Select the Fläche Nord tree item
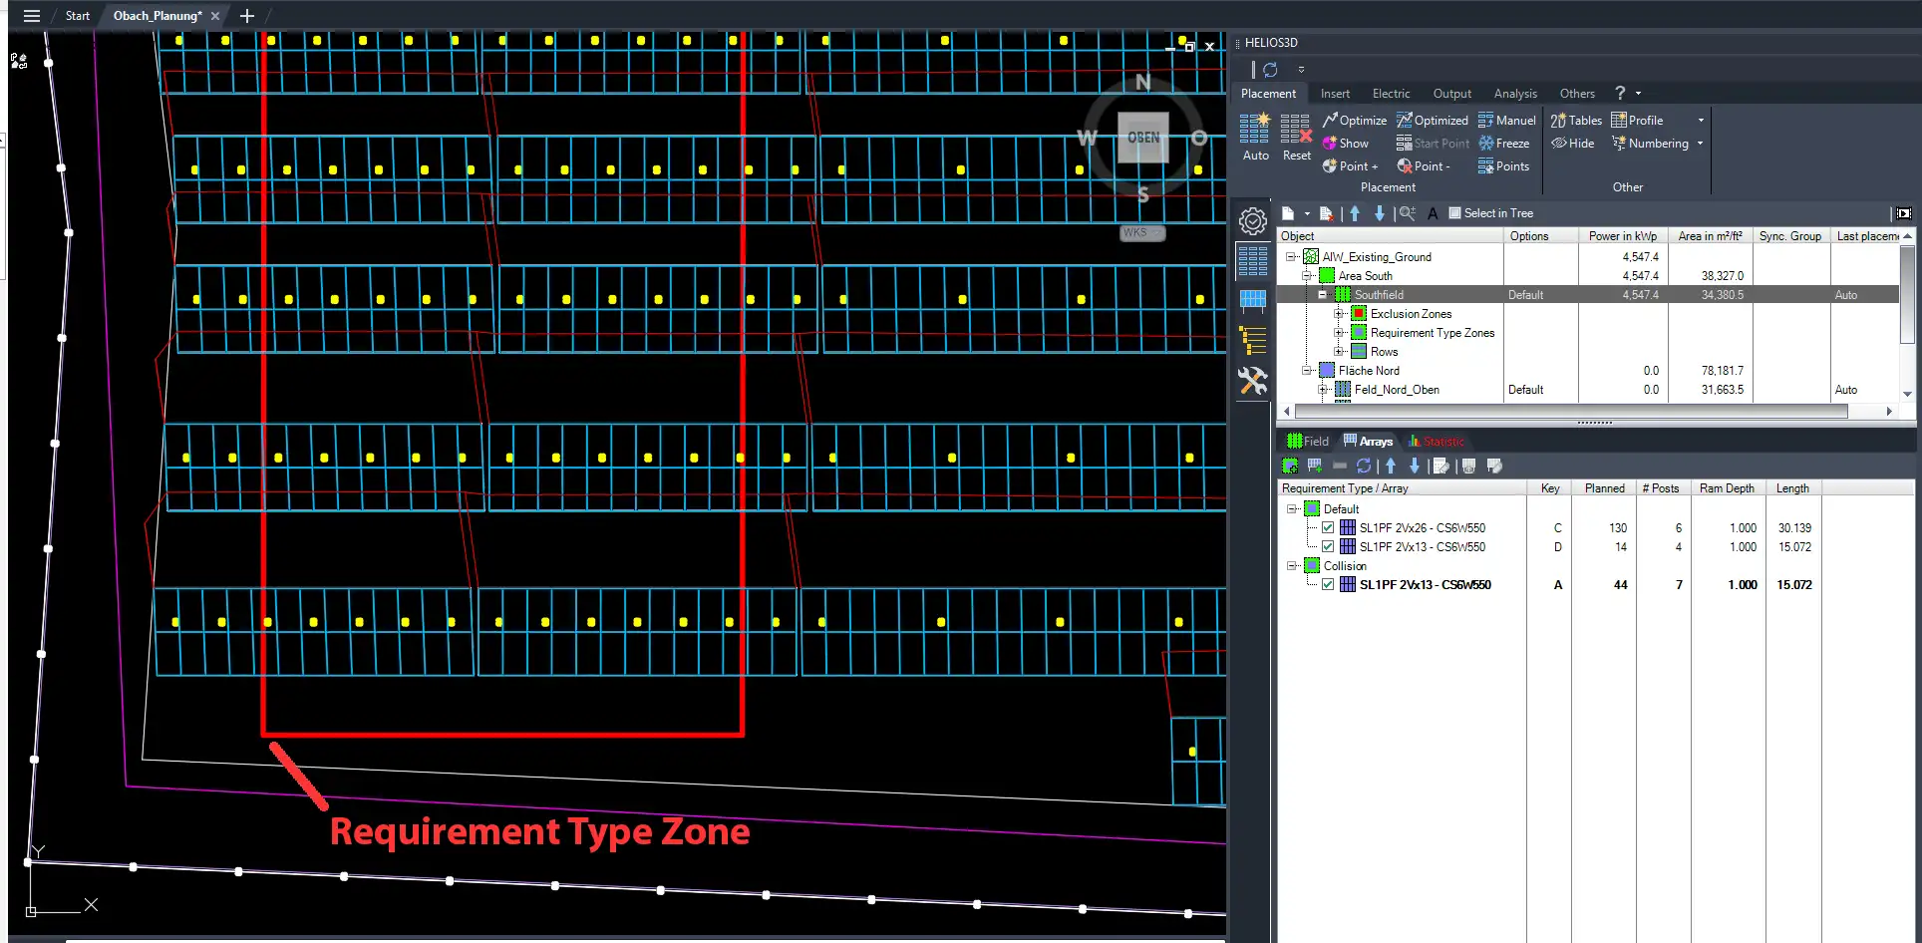This screenshot has height=943, width=1922. point(1368,371)
